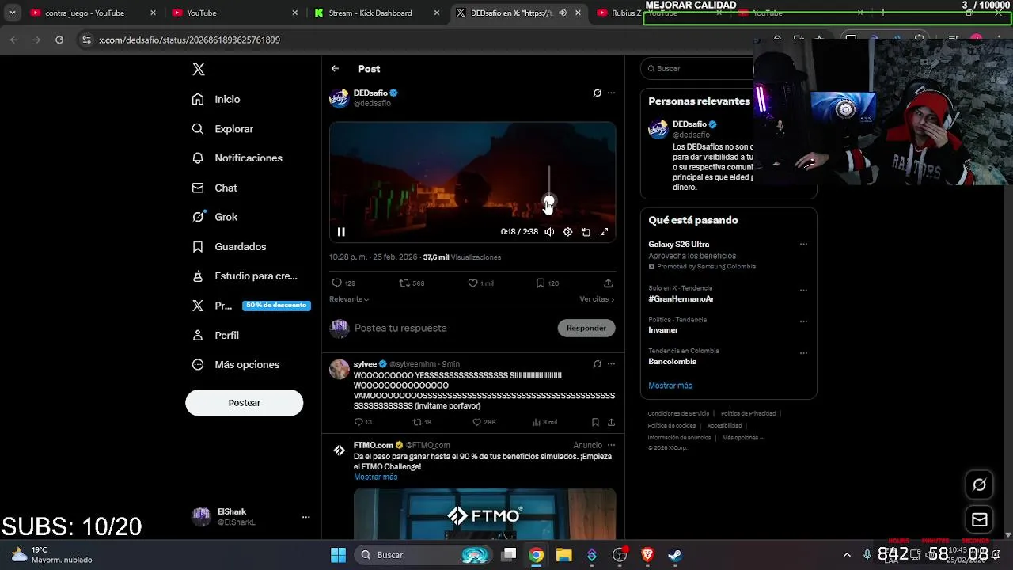This screenshot has width=1013, height=570.
Task: Open floating Grok button
Action: (x=980, y=484)
